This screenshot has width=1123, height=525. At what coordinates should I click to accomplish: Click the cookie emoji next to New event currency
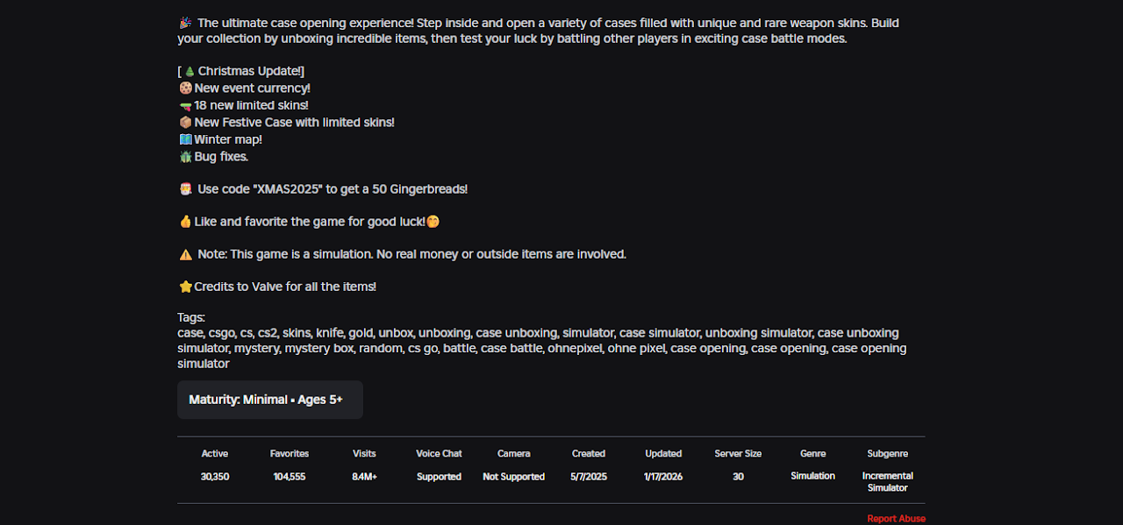(185, 89)
